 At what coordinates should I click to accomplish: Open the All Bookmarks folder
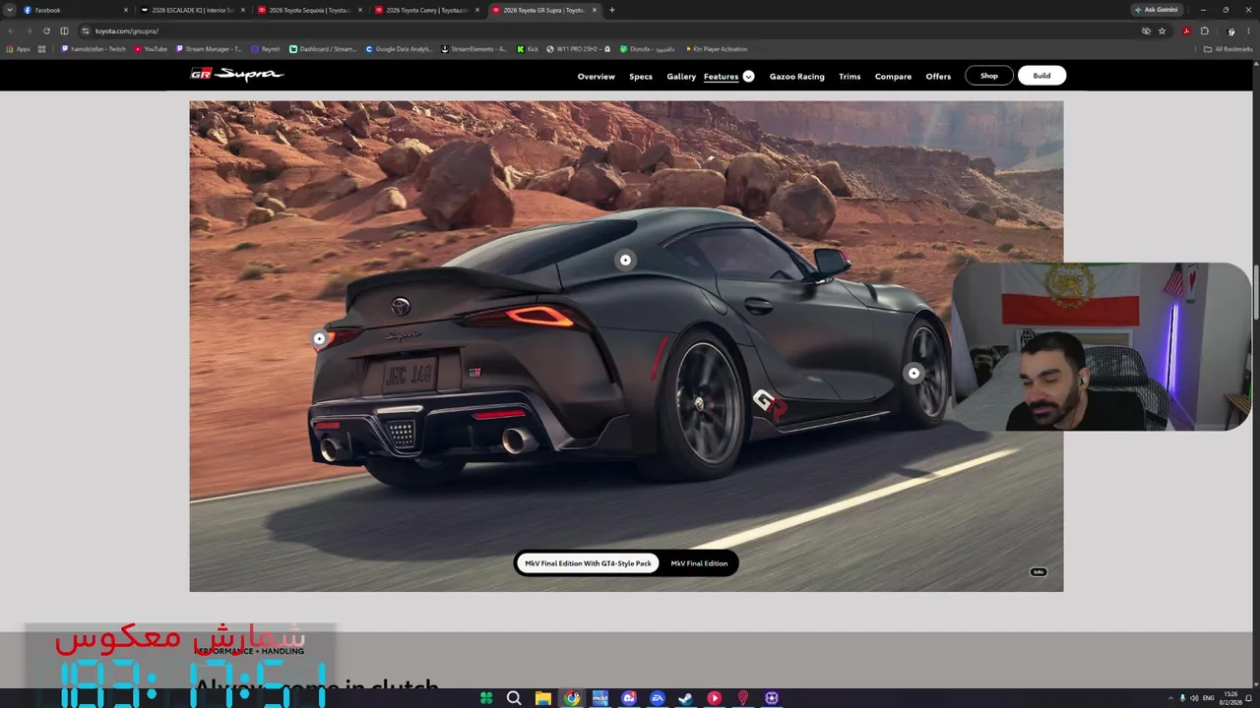click(1228, 49)
